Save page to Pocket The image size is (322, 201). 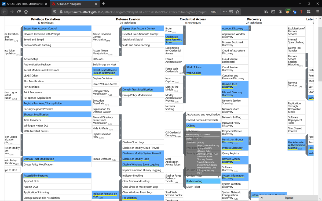231,12
